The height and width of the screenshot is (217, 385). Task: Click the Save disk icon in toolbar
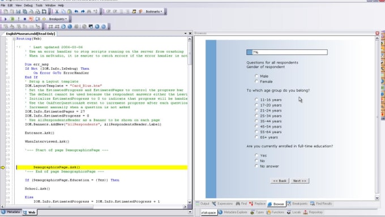[19, 11]
